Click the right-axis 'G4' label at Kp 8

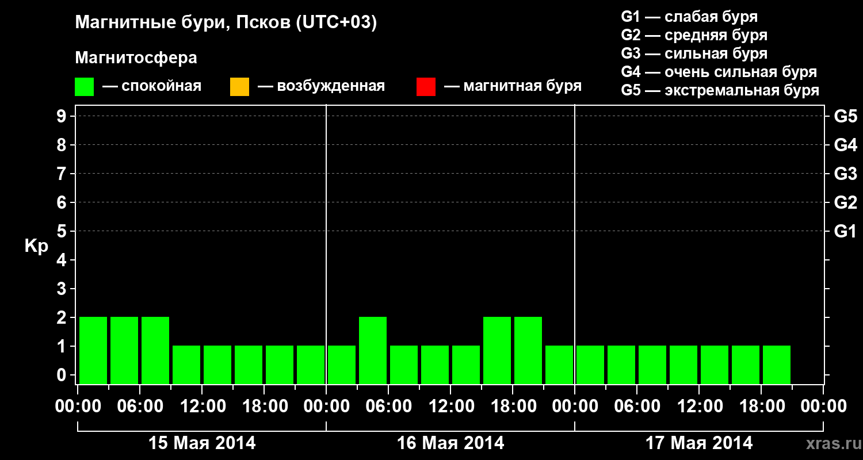click(x=845, y=145)
